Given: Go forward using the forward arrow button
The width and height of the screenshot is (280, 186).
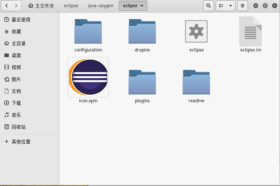Looking at the screenshot, I should [x=16, y=5].
